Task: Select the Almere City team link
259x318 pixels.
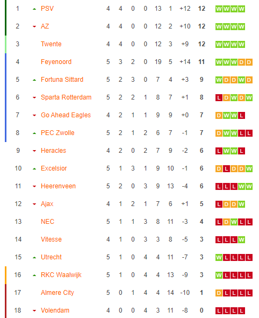Action: (57, 293)
